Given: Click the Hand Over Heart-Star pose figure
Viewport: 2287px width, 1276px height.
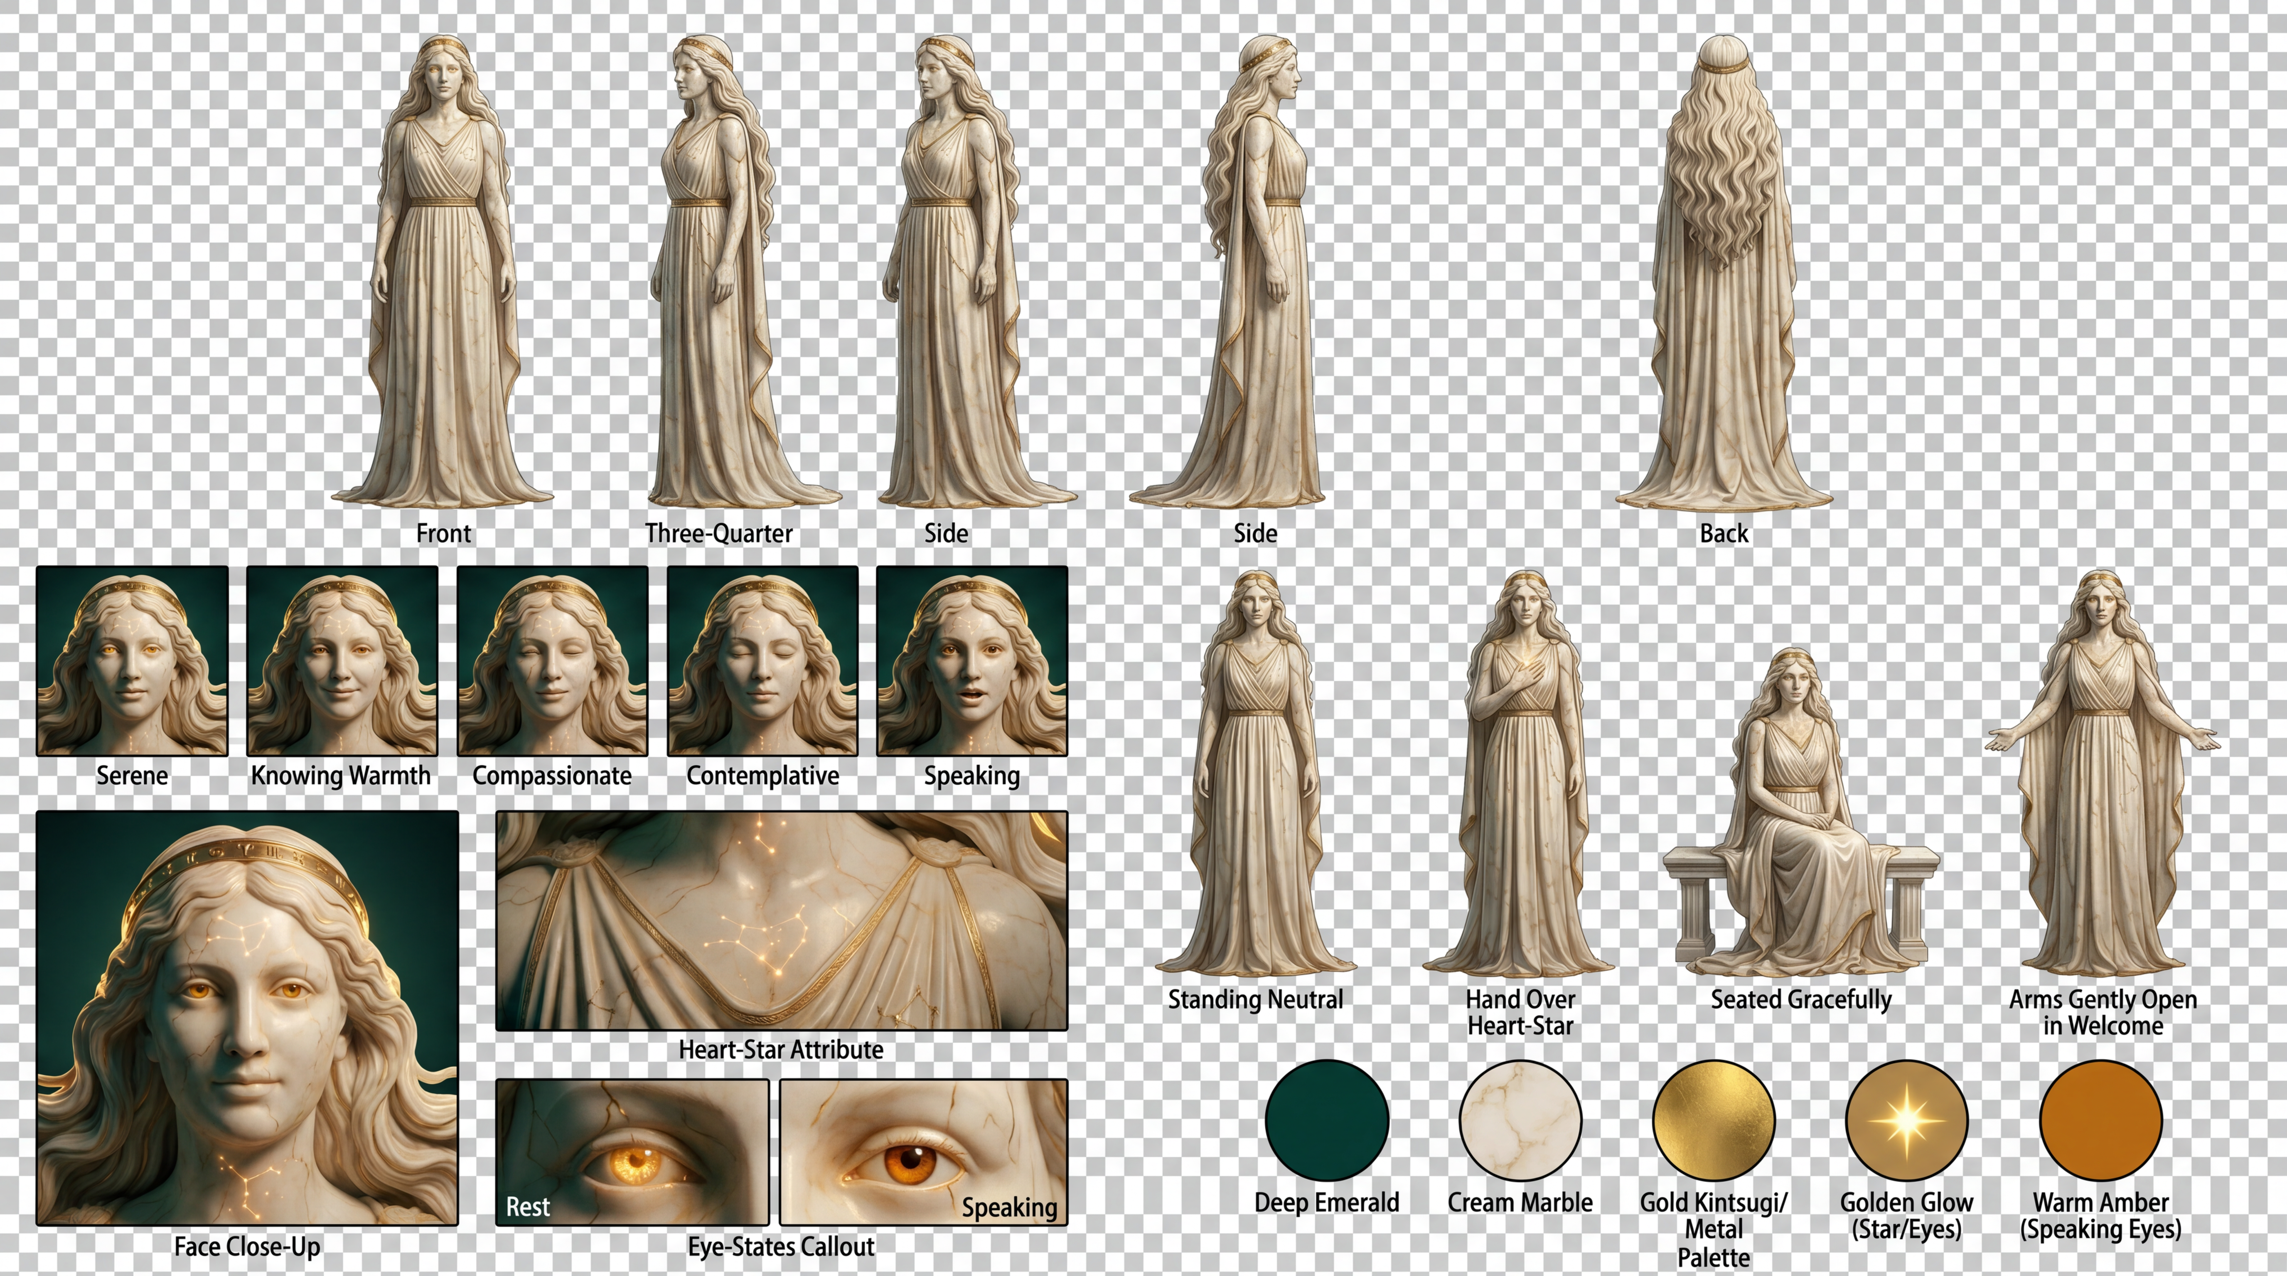Looking at the screenshot, I should [1519, 772].
